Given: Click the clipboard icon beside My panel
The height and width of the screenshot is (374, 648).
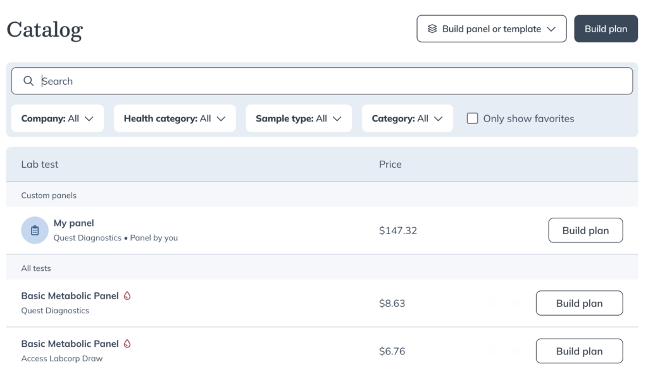Looking at the screenshot, I should coord(35,230).
